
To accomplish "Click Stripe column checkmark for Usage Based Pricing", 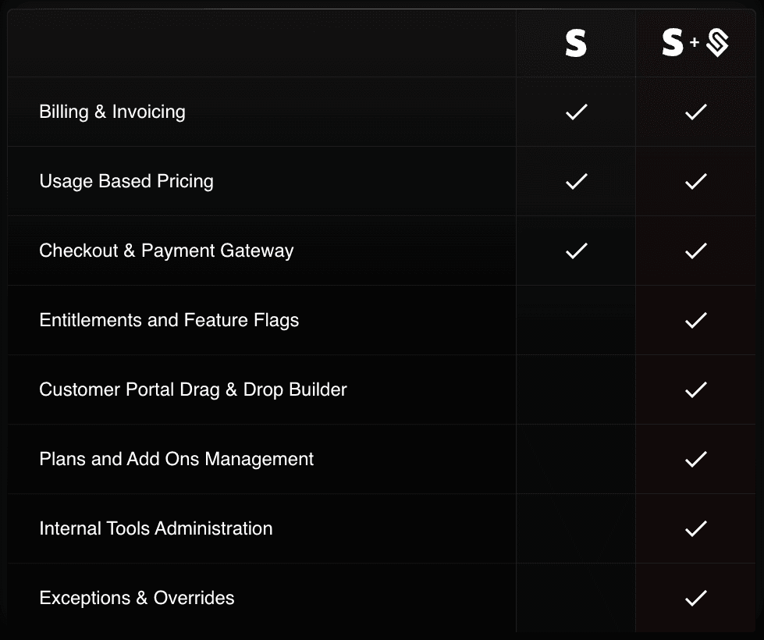I will click(x=576, y=181).
